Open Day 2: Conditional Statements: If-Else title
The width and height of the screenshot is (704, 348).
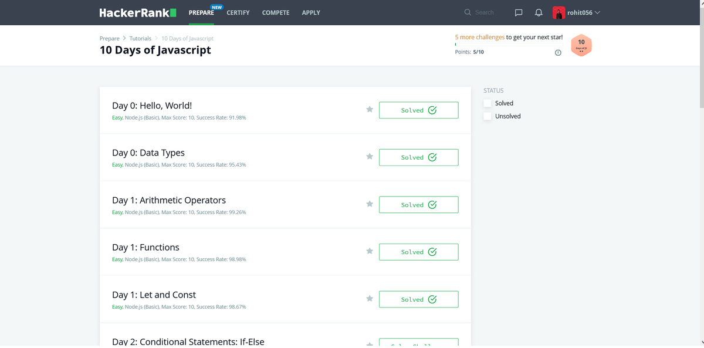pos(188,342)
